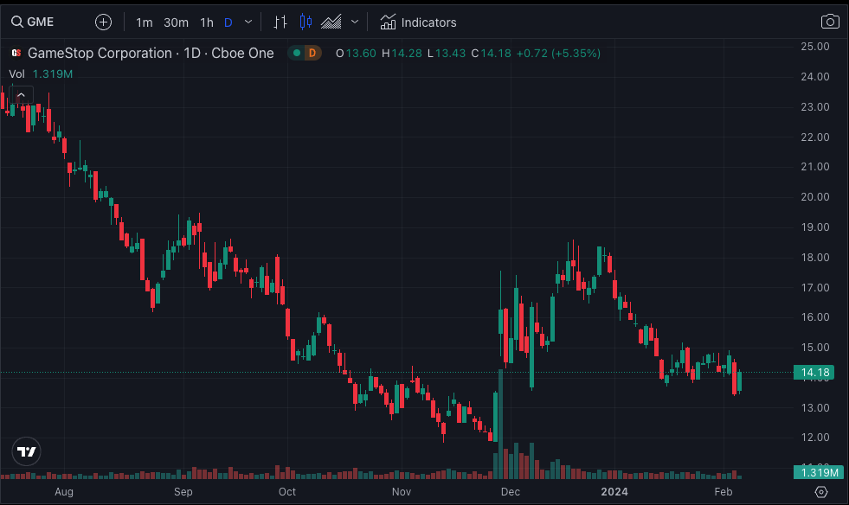Screen dimensions: 849x505
Task: Open chart settings gear icon
Action: pos(821,491)
